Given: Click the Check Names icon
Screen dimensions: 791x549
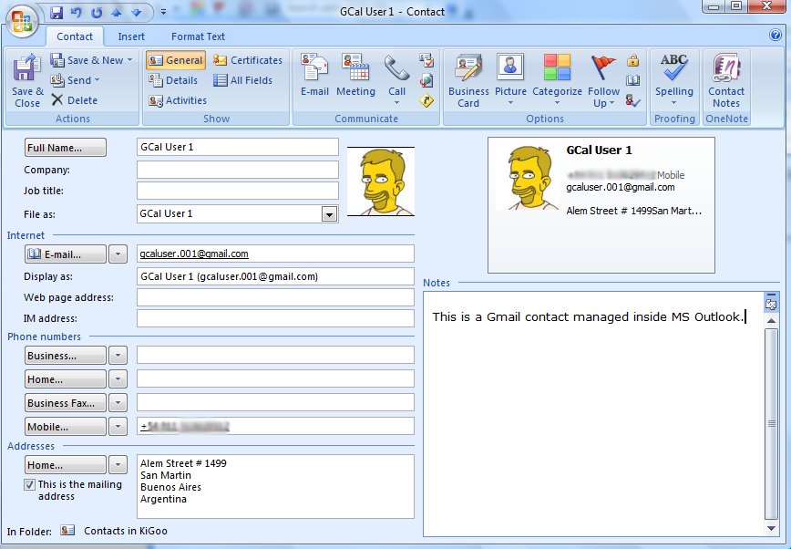Looking at the screenshot, I should tap(633, 100).
